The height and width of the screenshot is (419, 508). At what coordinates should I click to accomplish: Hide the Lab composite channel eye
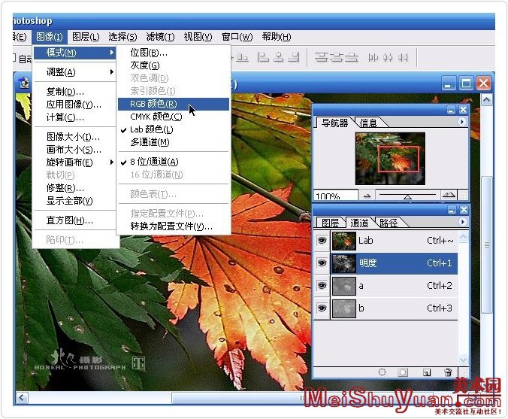pyautogui.click(x=322, y=241)
